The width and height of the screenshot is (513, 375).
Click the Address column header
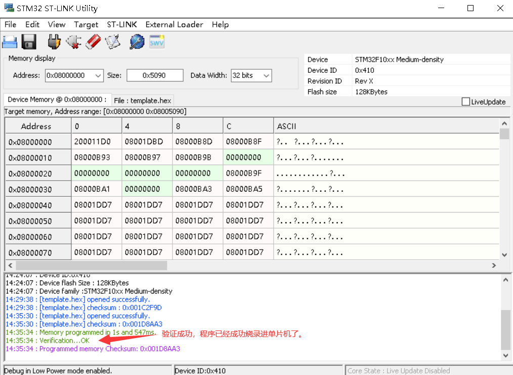point(38,126)
